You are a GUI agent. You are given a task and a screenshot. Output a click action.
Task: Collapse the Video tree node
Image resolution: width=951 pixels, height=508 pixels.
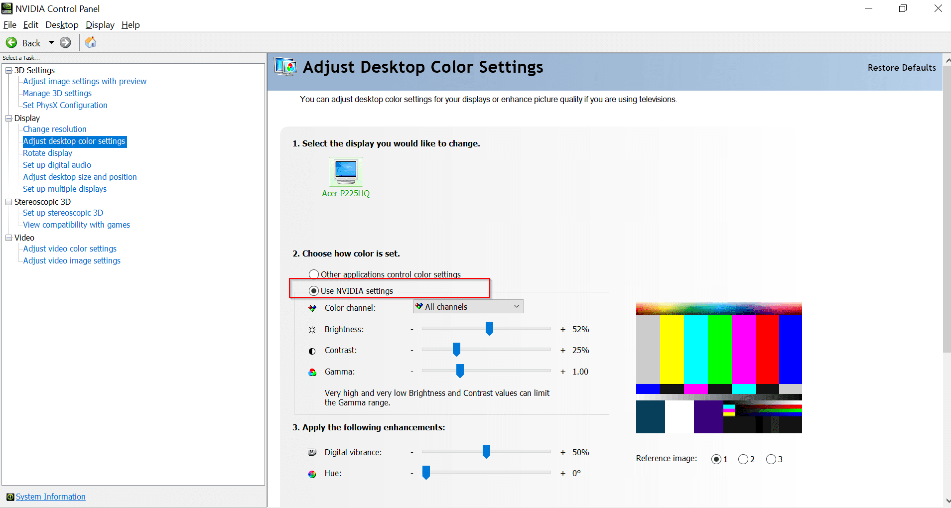(x=8, y=238)
